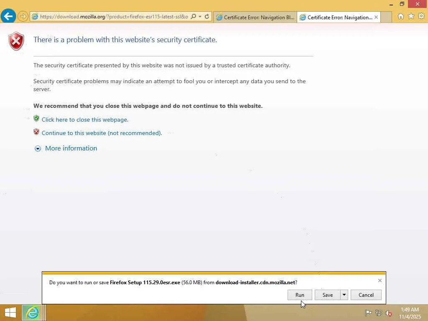Click the address bar URL field
This screenshot has height=321, width=428.
coord(114,17)
